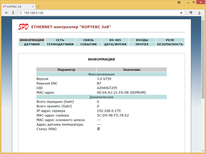
Task: Bookmark the page with the star icon
Action: tap(181, 13)
